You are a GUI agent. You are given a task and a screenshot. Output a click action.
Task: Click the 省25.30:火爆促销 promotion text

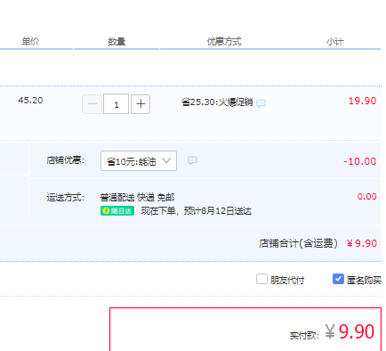click(217, 102)
